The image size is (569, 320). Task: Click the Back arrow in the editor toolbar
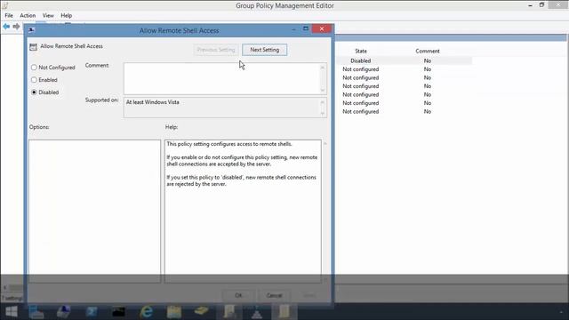[6, 27]
